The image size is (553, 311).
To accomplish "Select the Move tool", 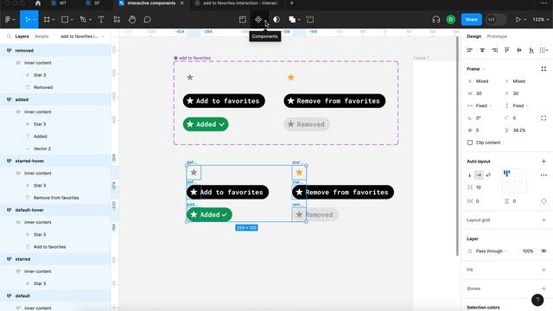I will click(27, 20).
